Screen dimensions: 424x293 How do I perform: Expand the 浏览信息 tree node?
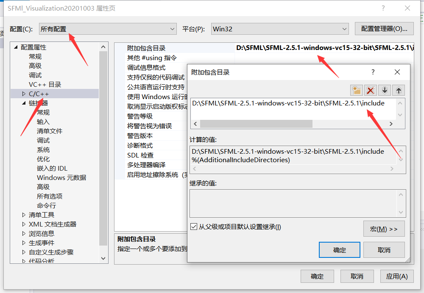[24, 233]
